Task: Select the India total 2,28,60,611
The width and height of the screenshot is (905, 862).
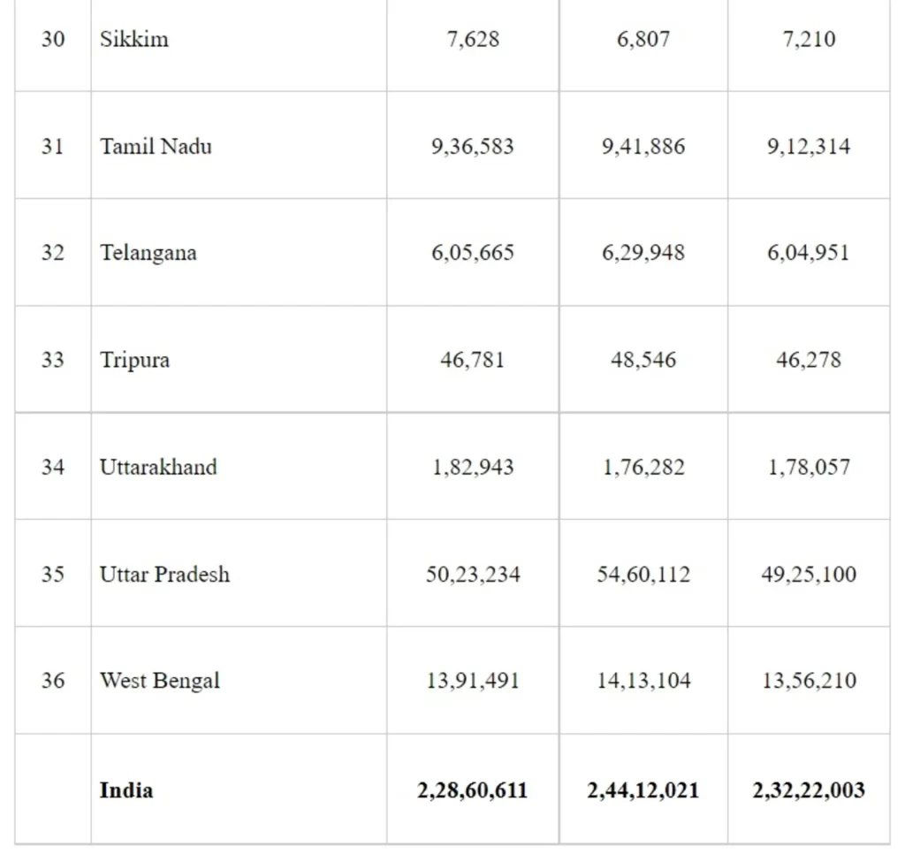Action: pyautogui.click(x=473, y=790)
